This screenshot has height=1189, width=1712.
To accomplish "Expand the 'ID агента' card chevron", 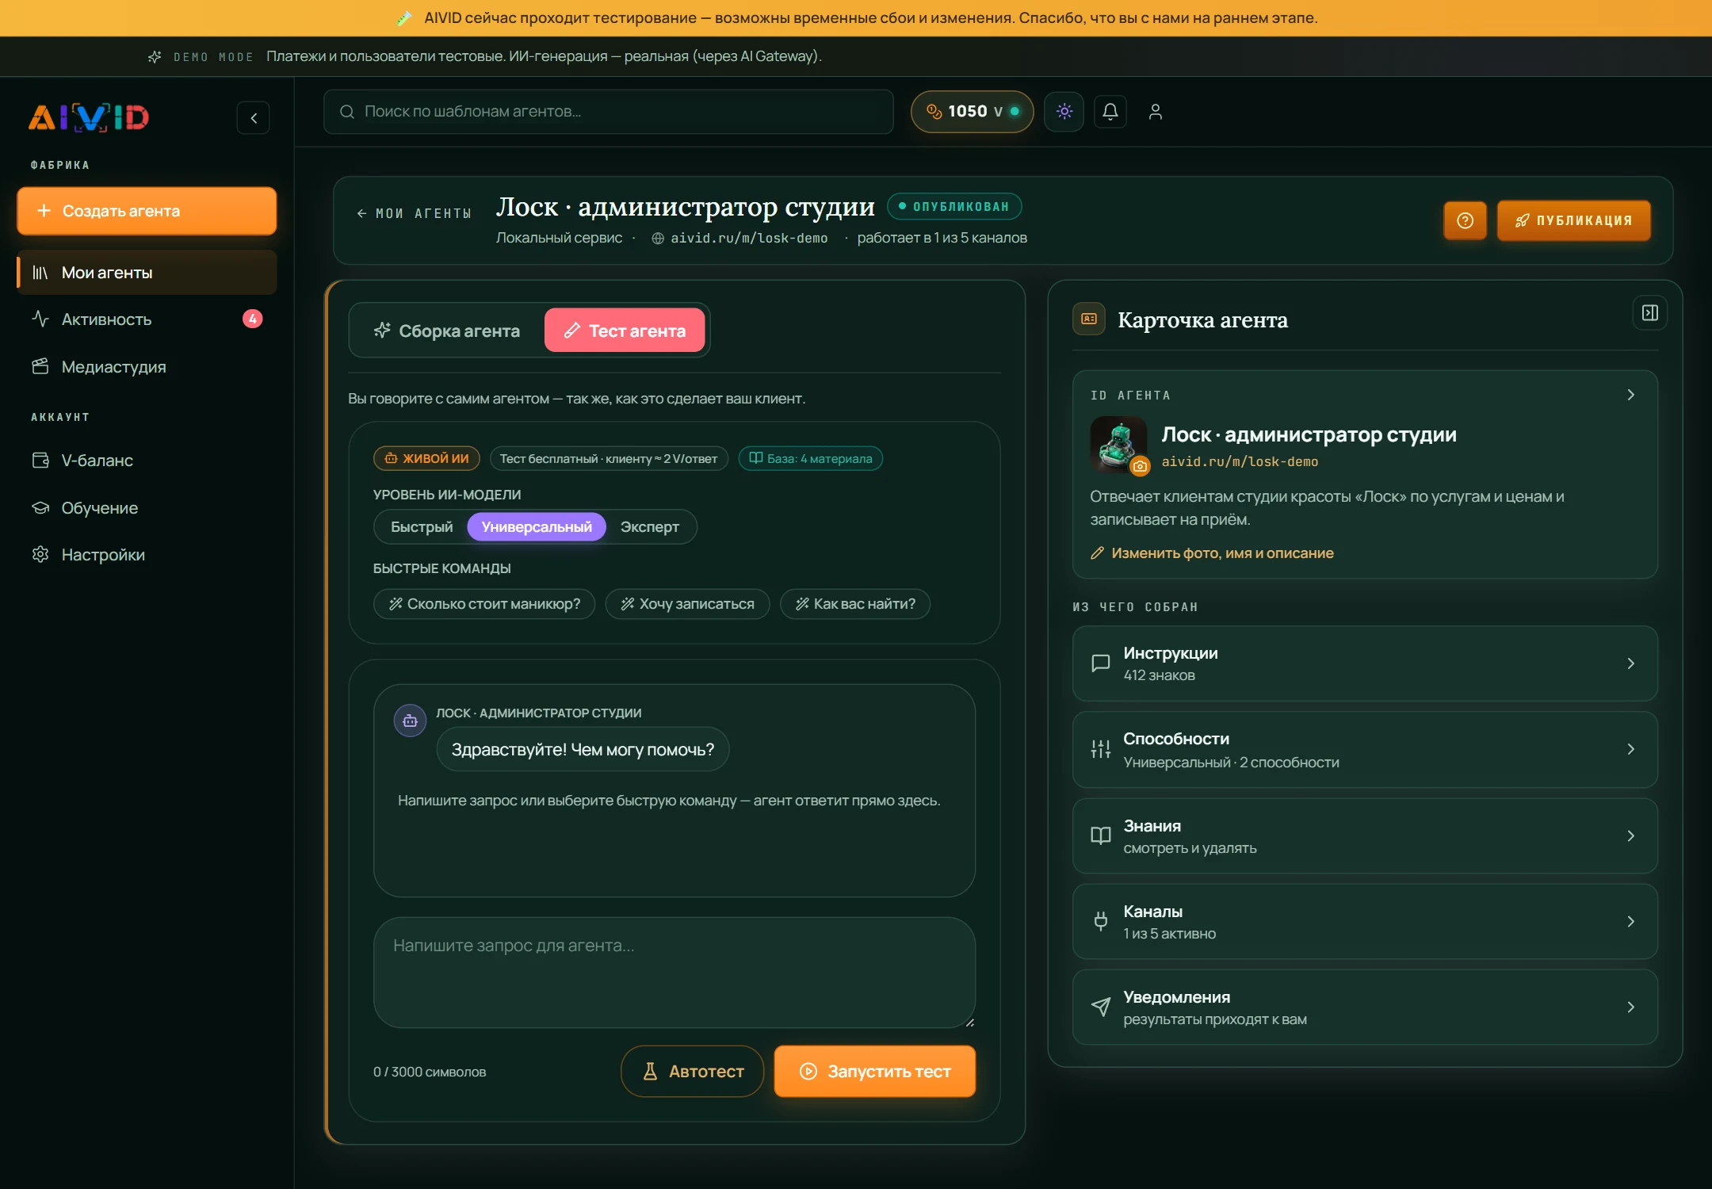I will click(x=1631, y=395).
